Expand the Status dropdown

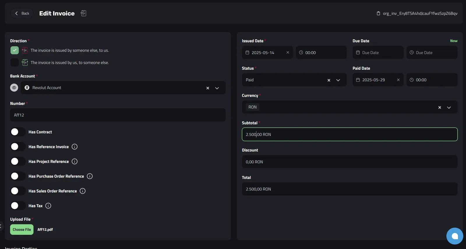[x=338, y=80]
